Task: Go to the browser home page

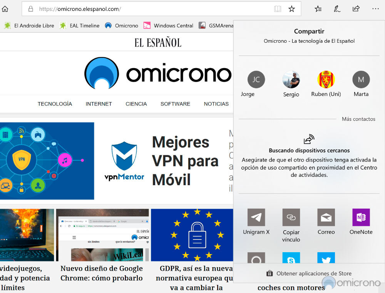Action: [x=5, y=9]
